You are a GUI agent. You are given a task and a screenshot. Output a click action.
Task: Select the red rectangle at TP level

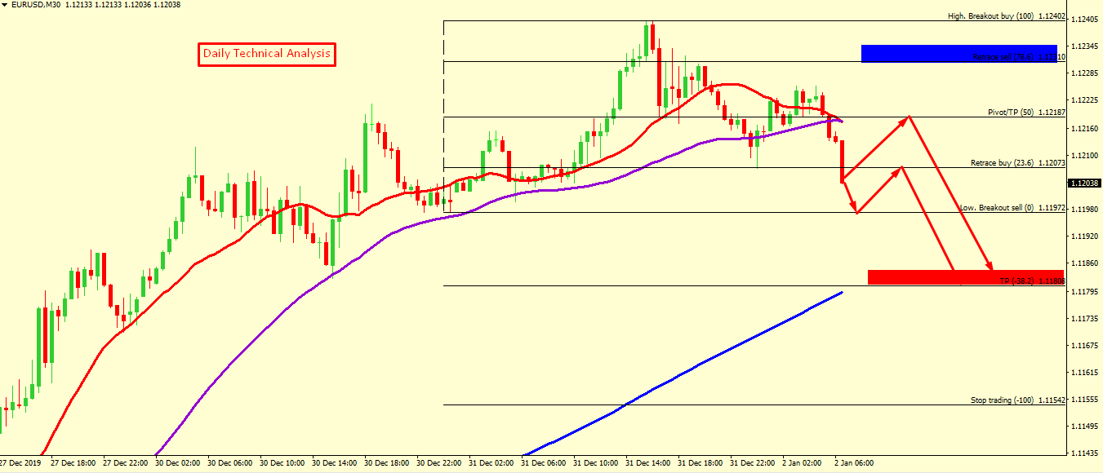965,277
